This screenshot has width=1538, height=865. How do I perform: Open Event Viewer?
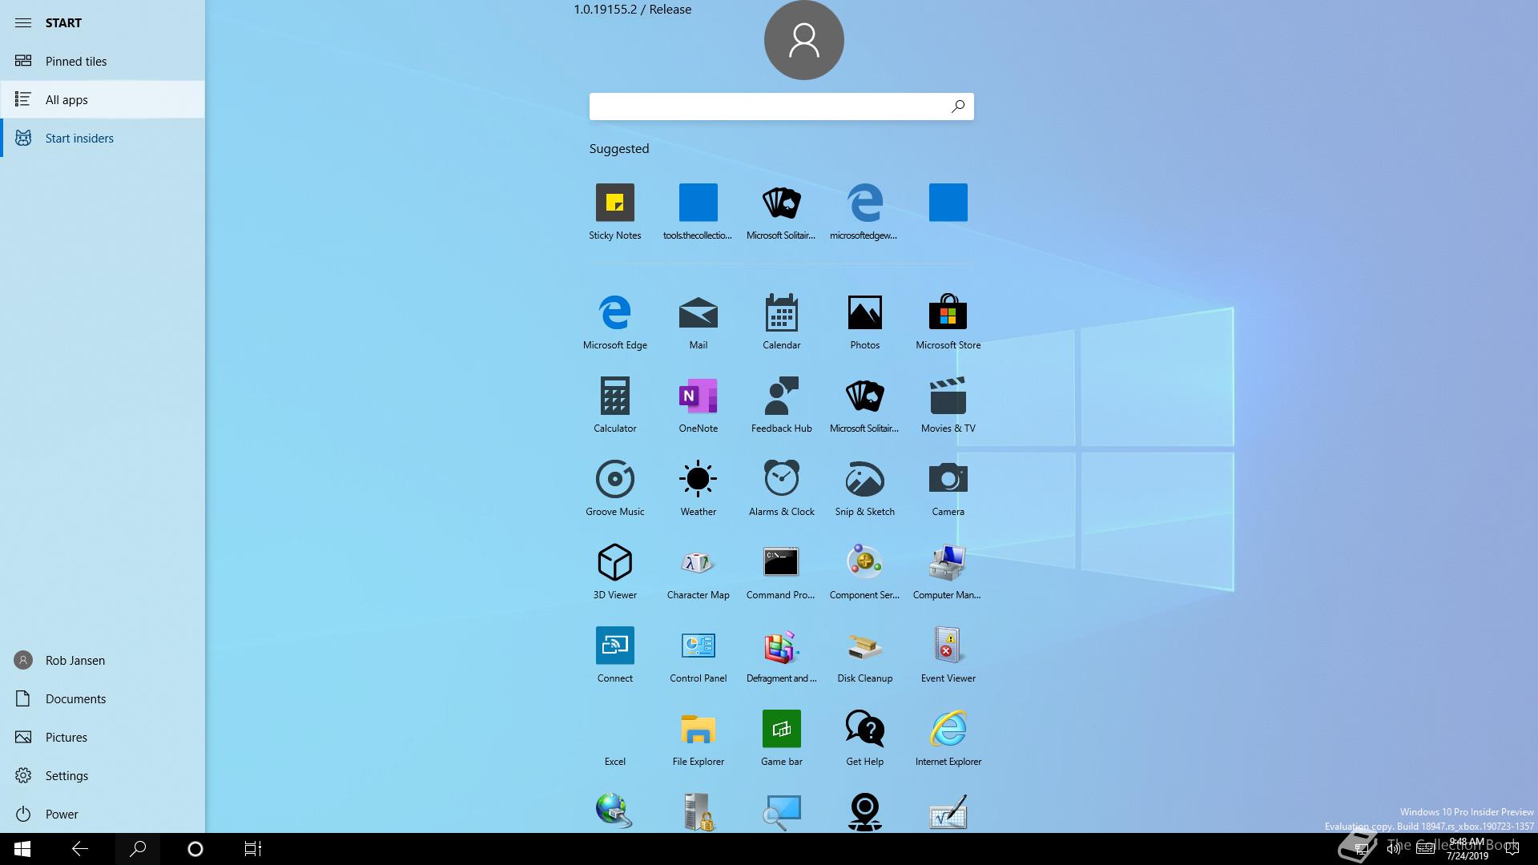tap(948, 654)
